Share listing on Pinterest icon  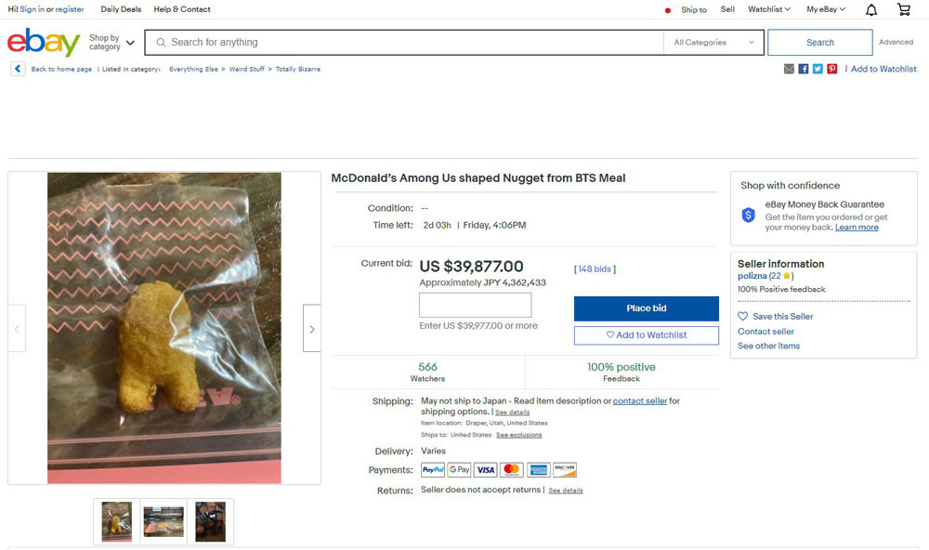(831, 69)
